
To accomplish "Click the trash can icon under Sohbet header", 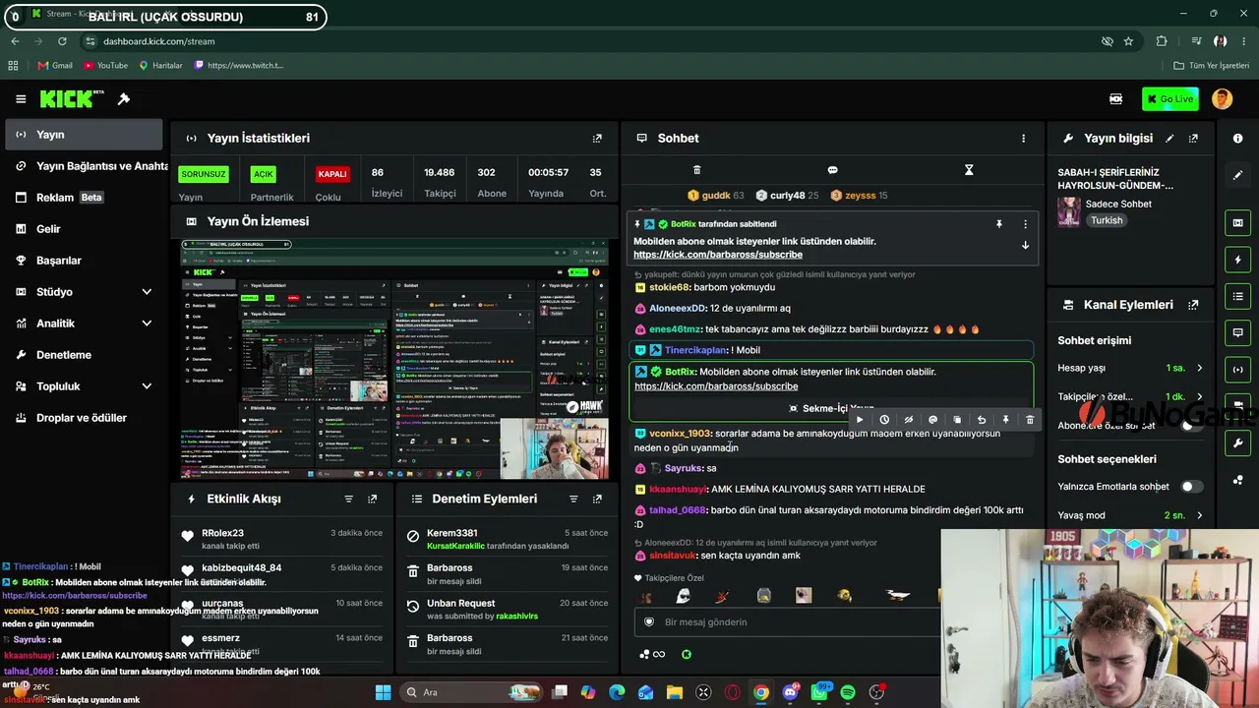I will pos(697,170).
